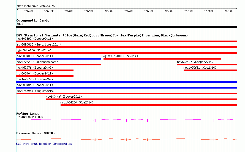
Task: Click the RefSeq EYS exon near 65680k
Action: (147, 120)
